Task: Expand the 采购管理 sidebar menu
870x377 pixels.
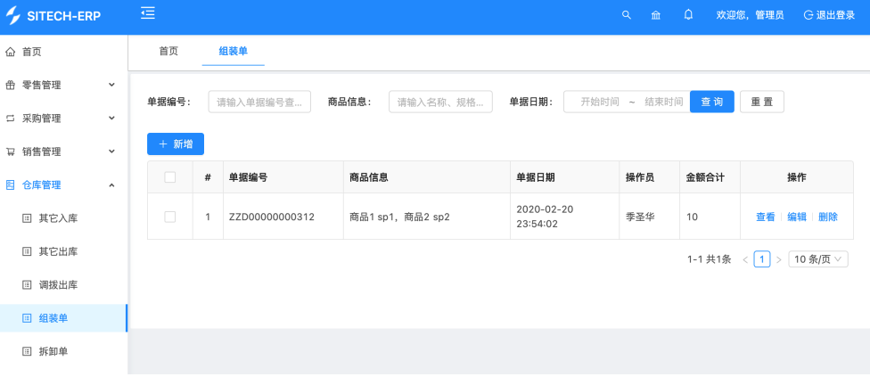Action: click(62, 118)
